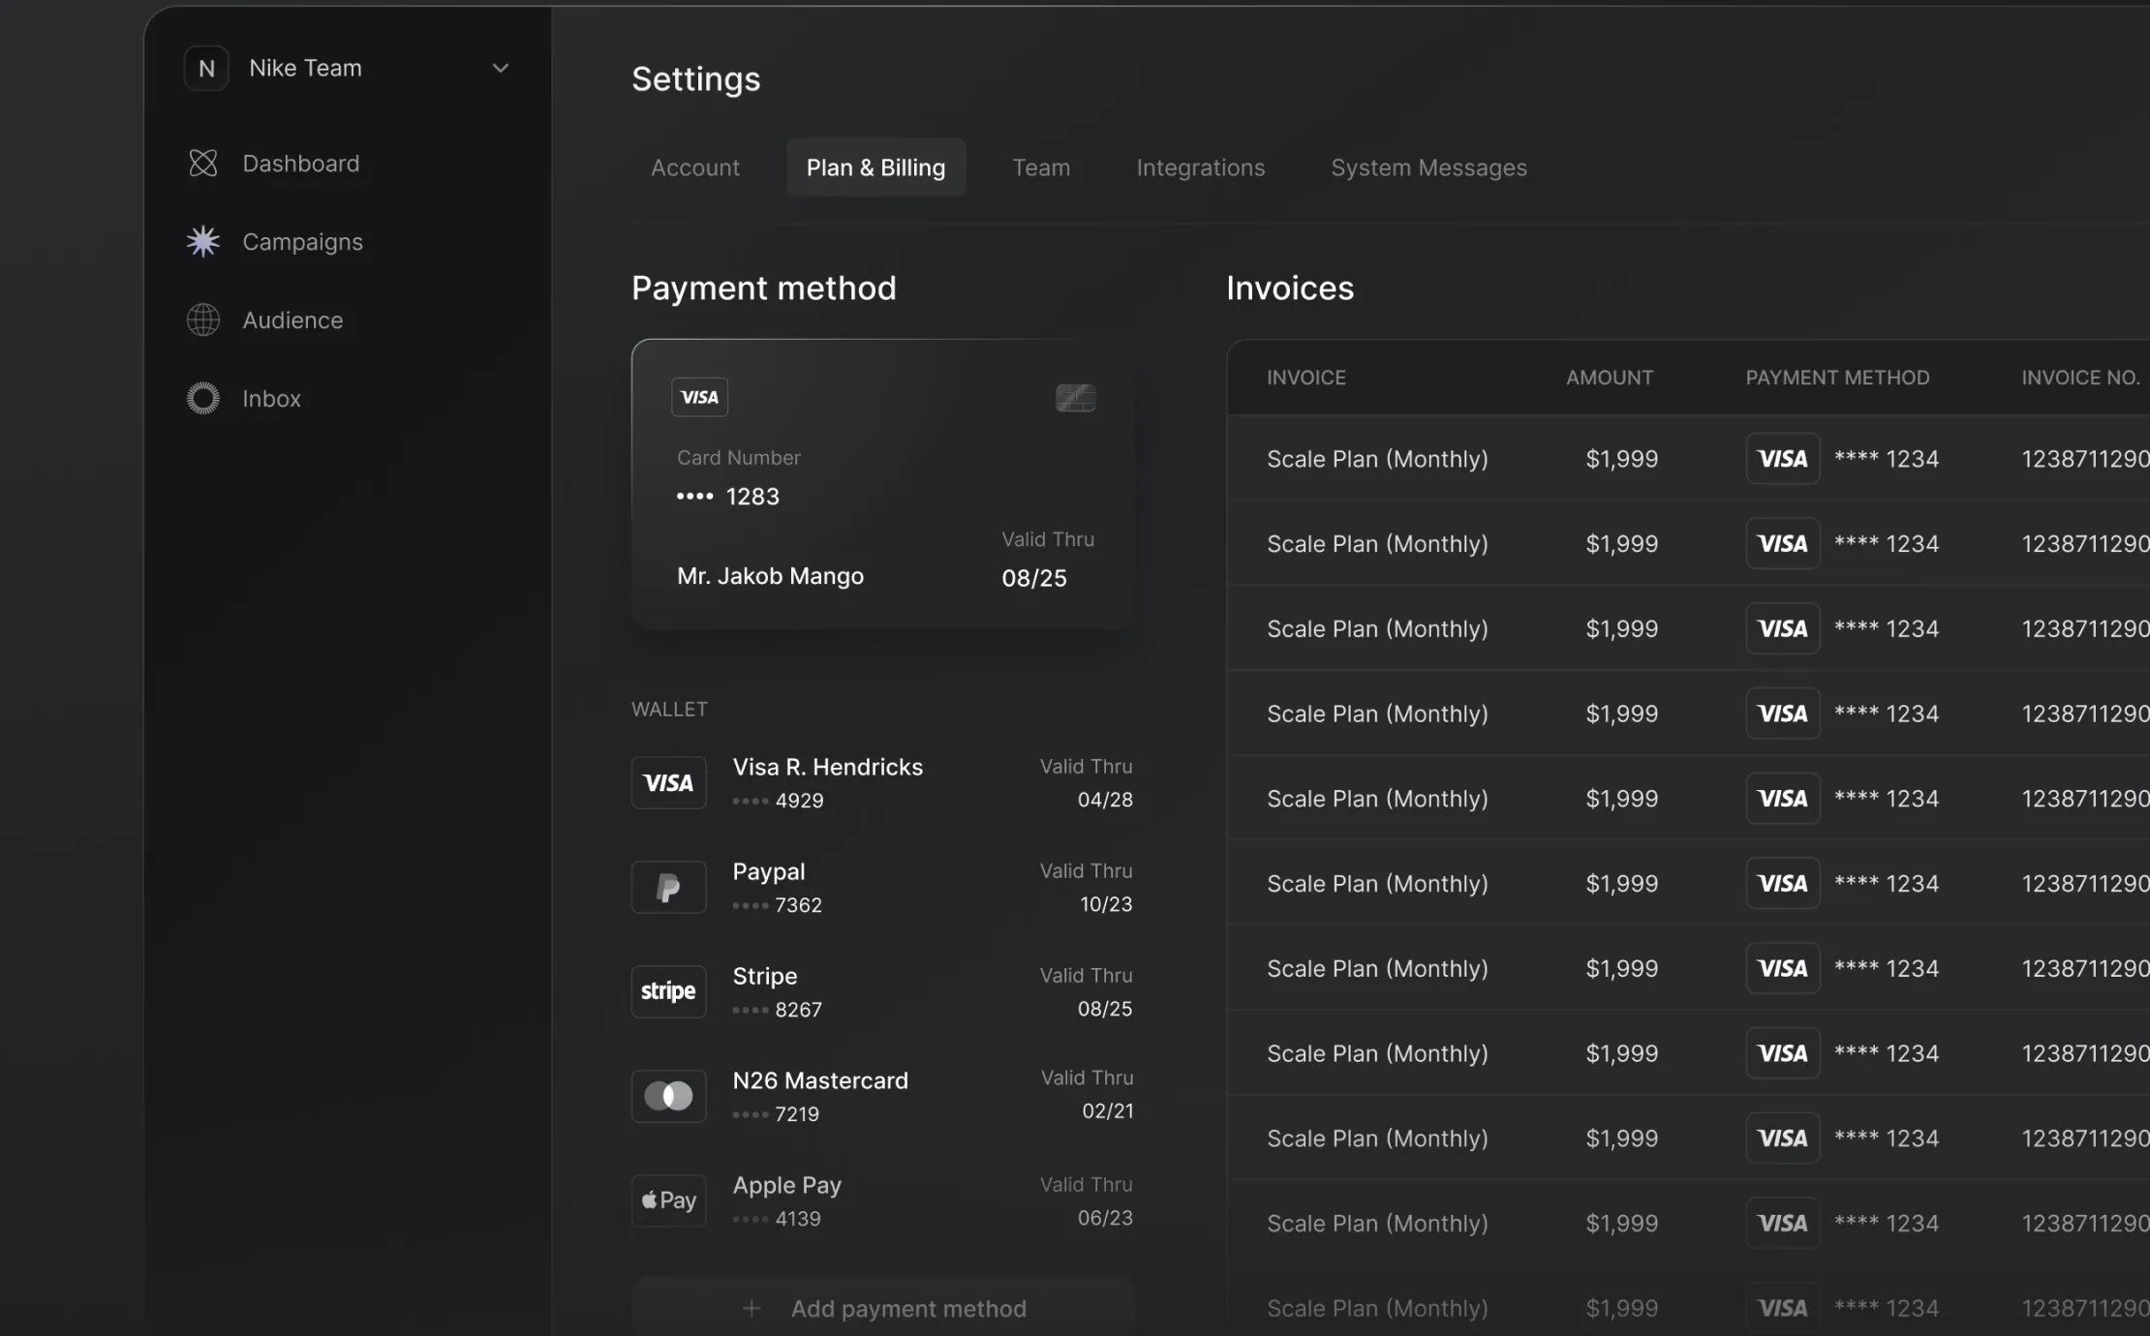Click the Visa badge in the eighth invoice row
This screenshot has height=1336, width=2150.
tap(1783, 1053)
